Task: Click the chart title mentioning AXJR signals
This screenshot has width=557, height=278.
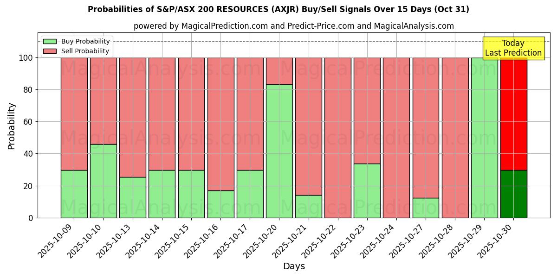Action: 278,8
